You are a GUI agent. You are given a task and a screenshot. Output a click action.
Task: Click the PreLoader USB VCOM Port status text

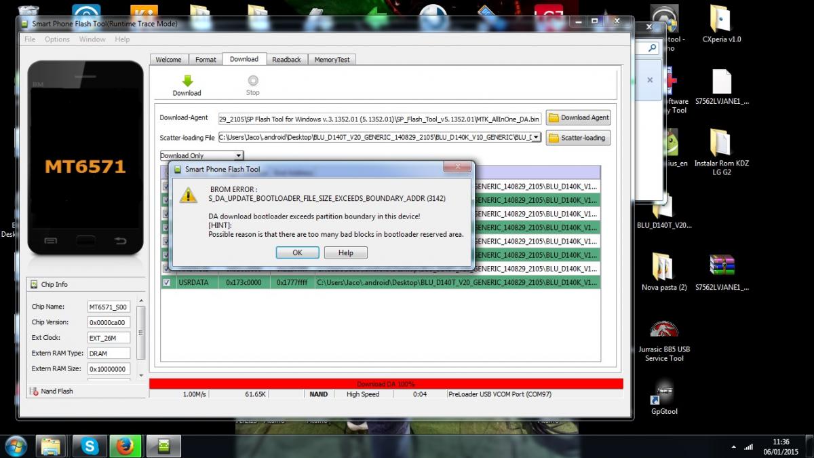499,394
